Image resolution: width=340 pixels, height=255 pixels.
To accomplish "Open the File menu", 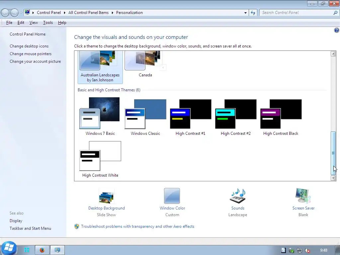I will click(9, 23).
